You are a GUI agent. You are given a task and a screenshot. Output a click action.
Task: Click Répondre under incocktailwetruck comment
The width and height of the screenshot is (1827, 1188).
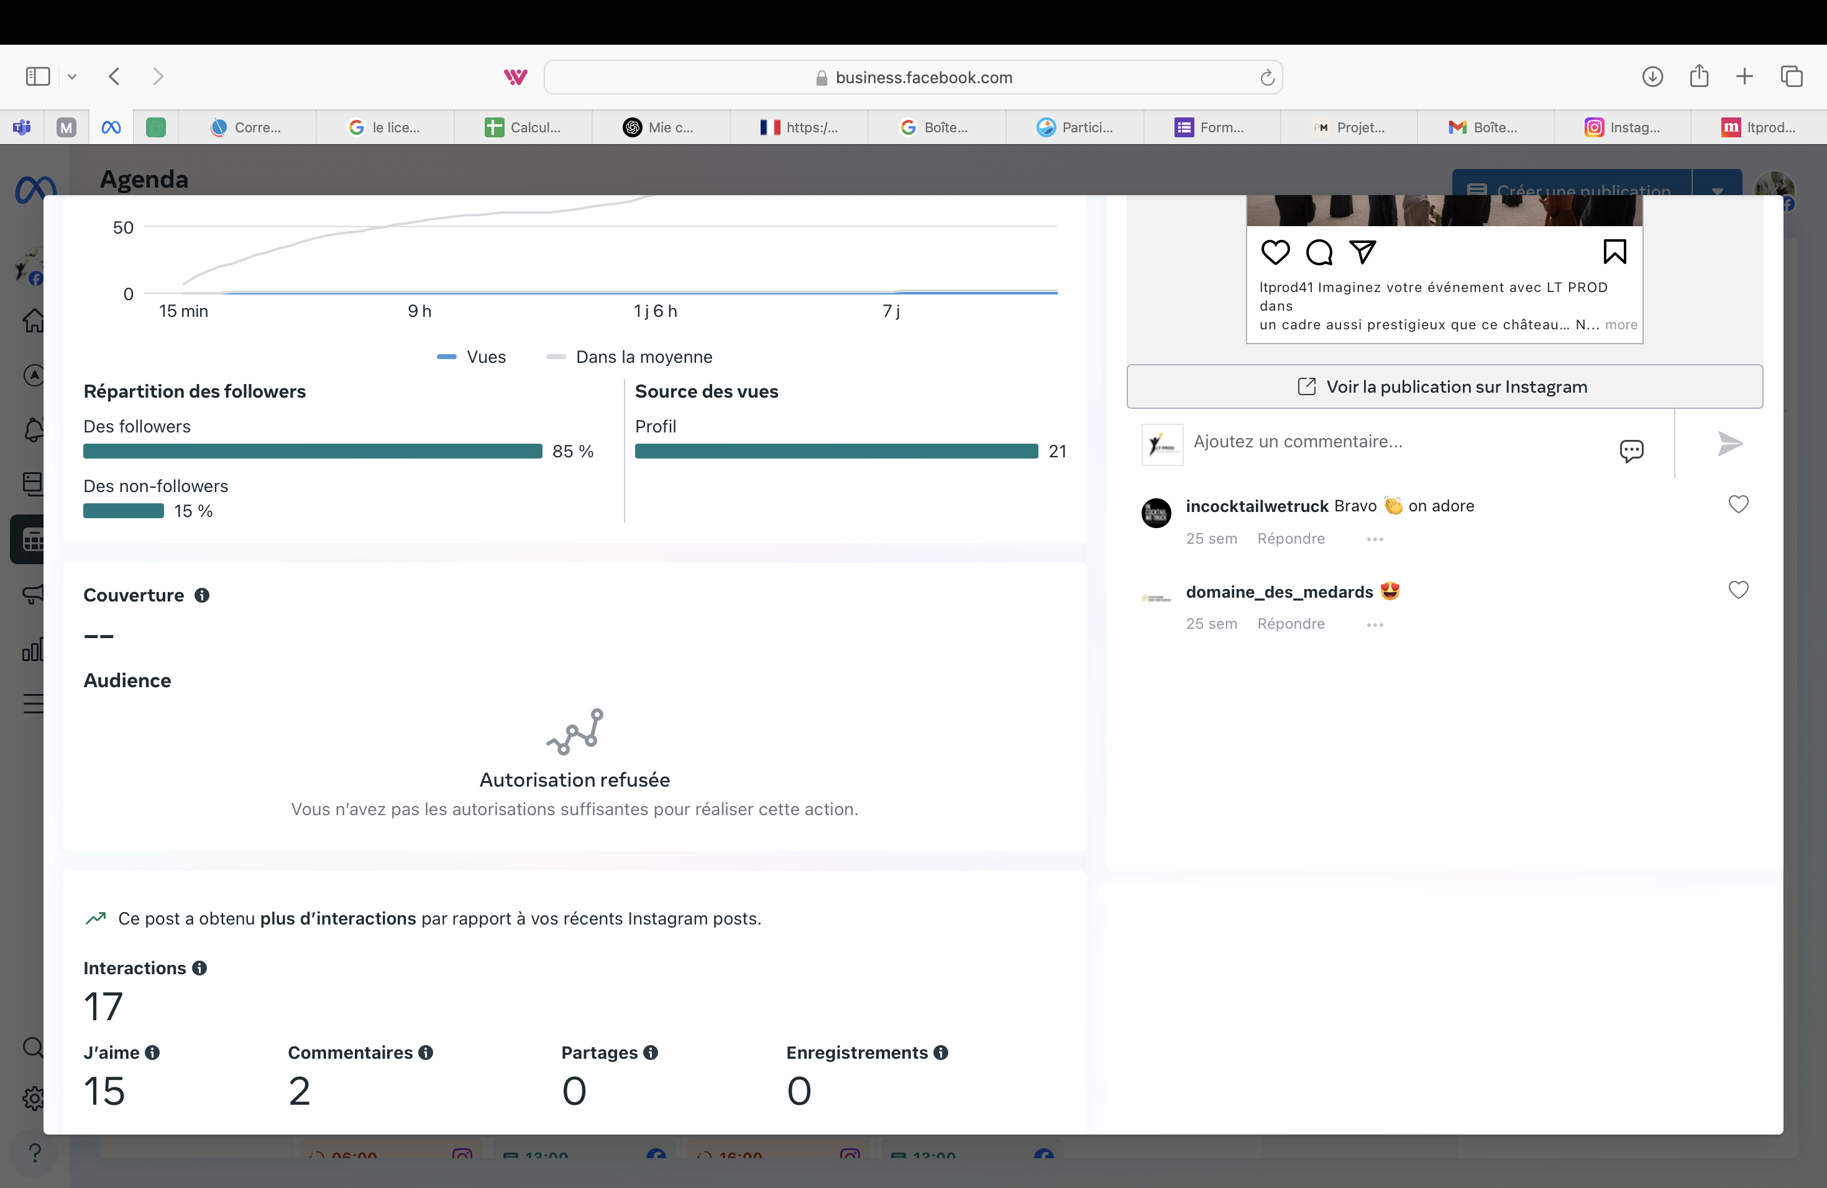(x=1291, y=539)
